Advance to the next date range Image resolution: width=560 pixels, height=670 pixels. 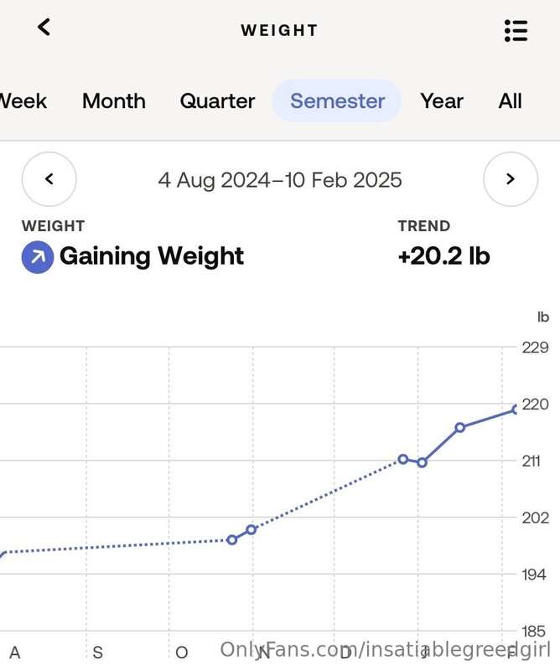(511, 178)
